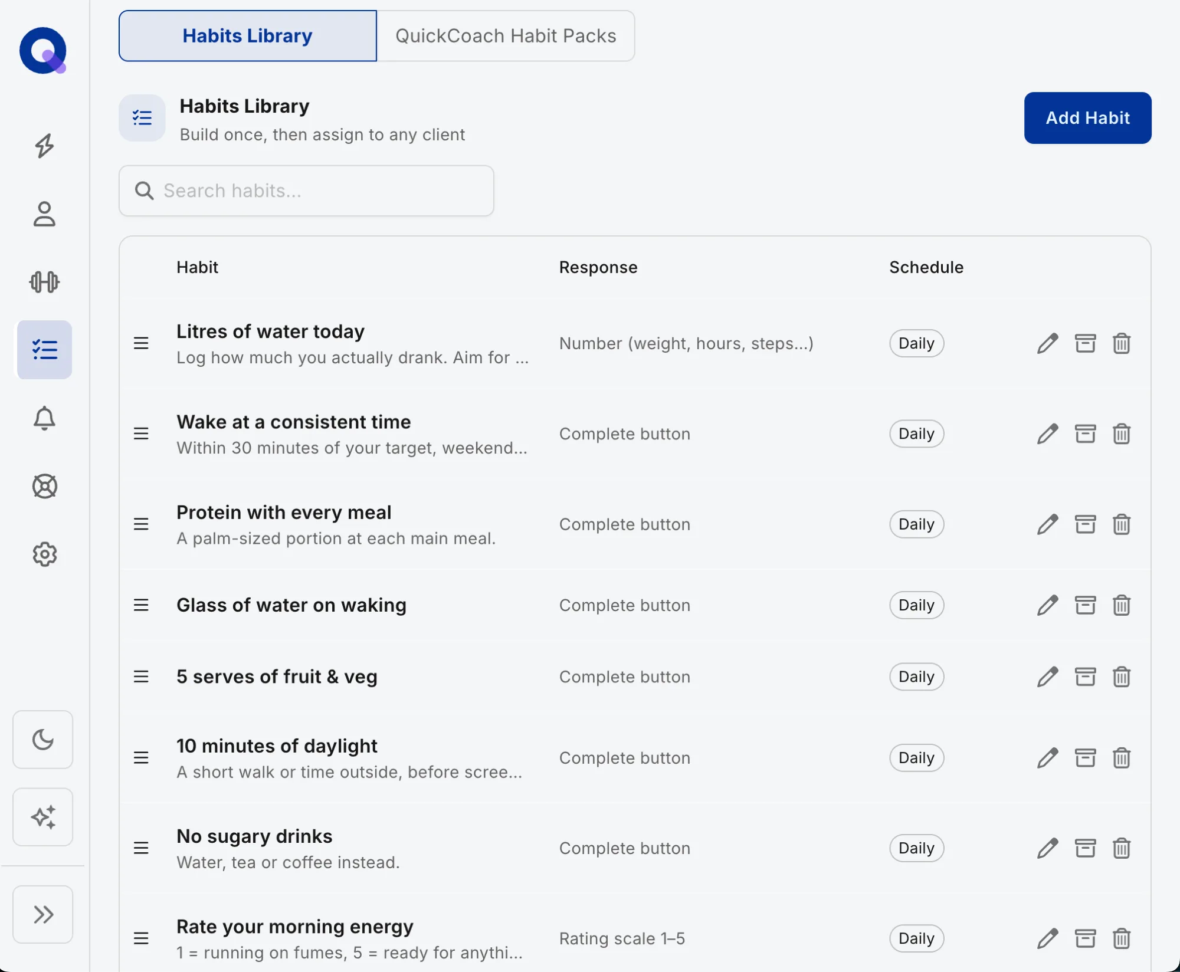Open the settings gear icon

pos(44,554)
